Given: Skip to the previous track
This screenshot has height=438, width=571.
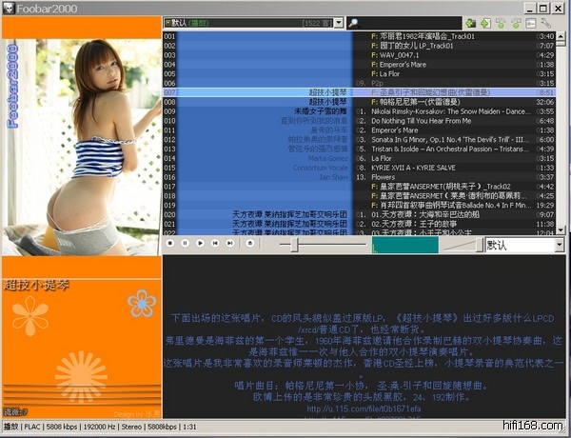Looking at the screenshot, I should pyautogui.click(x=215, y=244).
